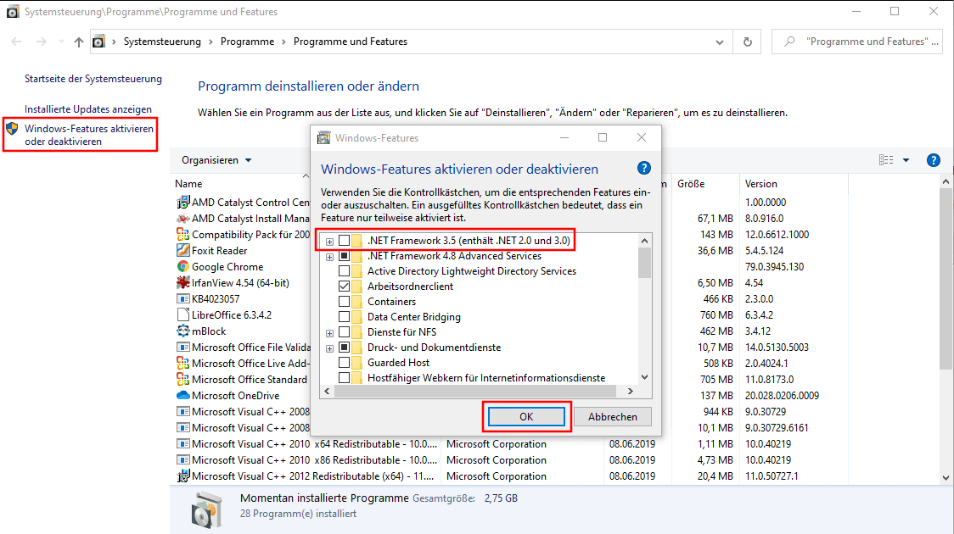Open the help icon in main toolbar
The width and height of the screenshot is (954, 534).
pyautogui.click(x=934, y=159)
